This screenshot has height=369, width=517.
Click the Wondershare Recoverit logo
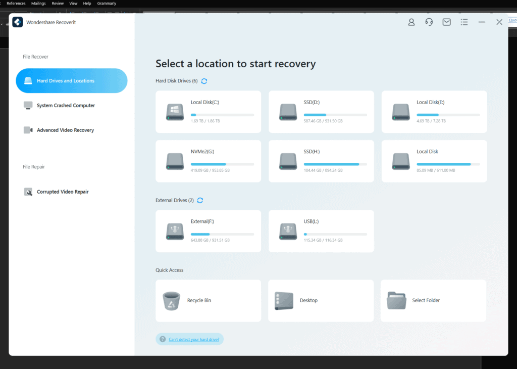[x=18, y=22]
